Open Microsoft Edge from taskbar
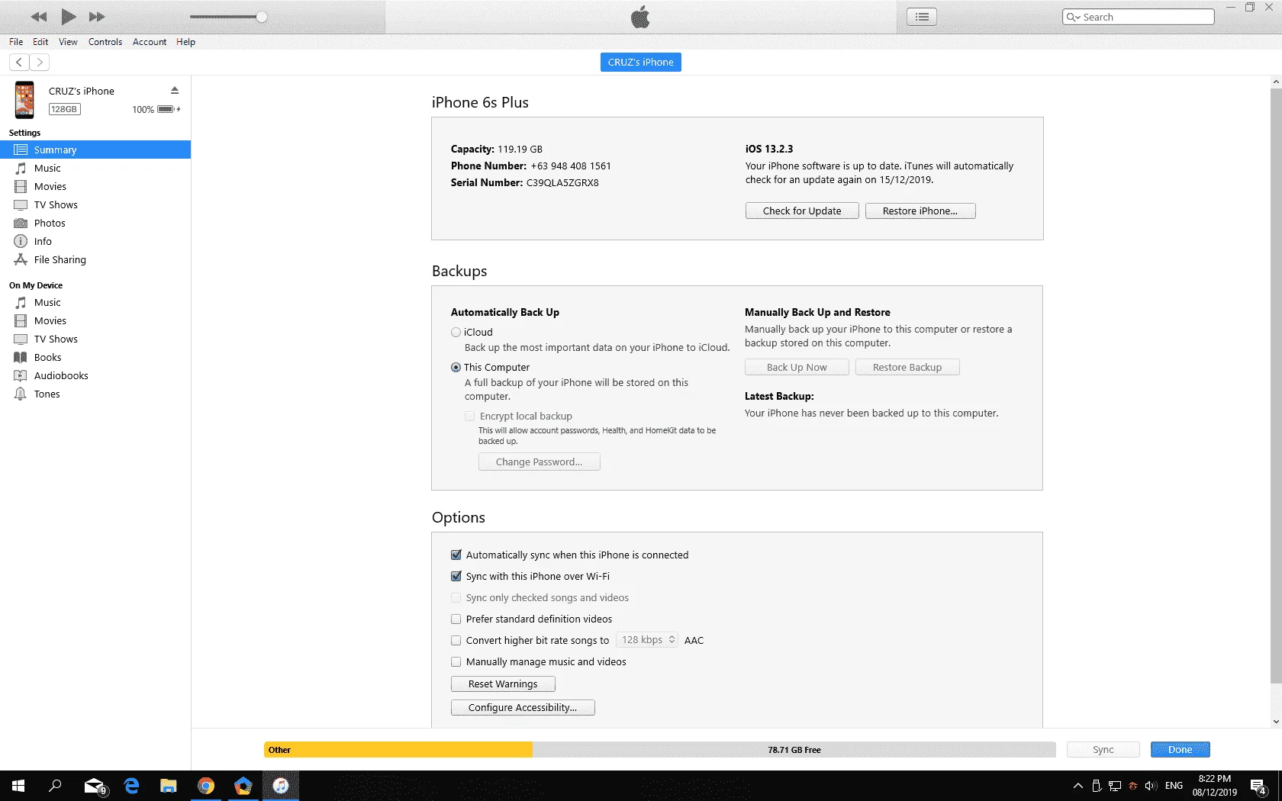 pos(131,786)
